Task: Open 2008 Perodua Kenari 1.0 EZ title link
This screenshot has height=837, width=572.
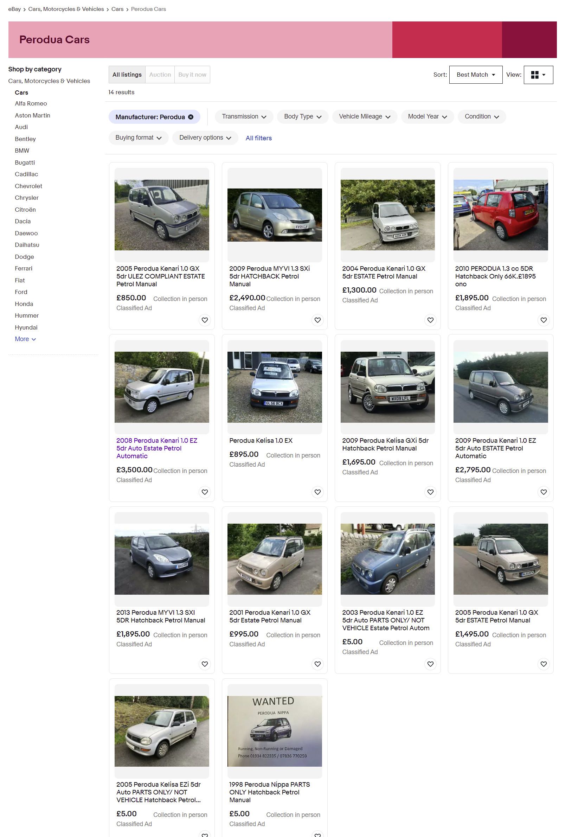Action: coord(156,448)
